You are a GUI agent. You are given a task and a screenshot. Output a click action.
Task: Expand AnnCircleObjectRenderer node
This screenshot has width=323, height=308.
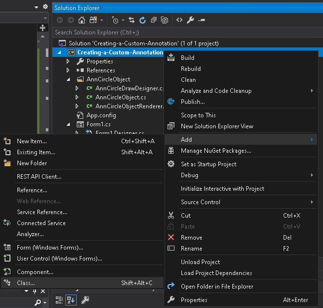[77, 106]
